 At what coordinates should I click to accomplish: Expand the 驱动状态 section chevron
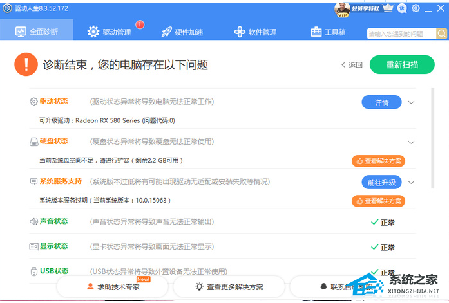click(412, 102)
